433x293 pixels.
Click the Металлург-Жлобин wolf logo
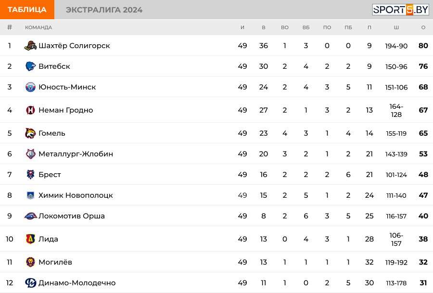30,154
